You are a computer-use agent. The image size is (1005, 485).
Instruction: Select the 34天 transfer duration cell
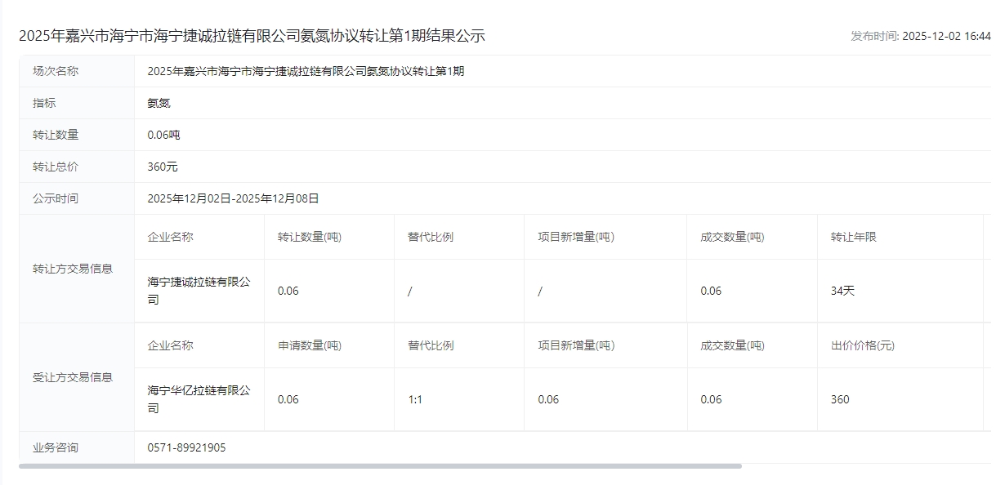(842, 291)
